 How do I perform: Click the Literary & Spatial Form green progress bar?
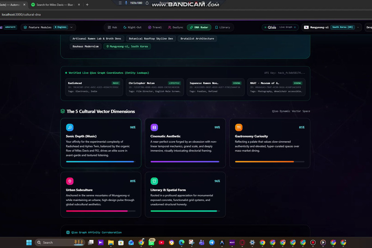point(185,211)
